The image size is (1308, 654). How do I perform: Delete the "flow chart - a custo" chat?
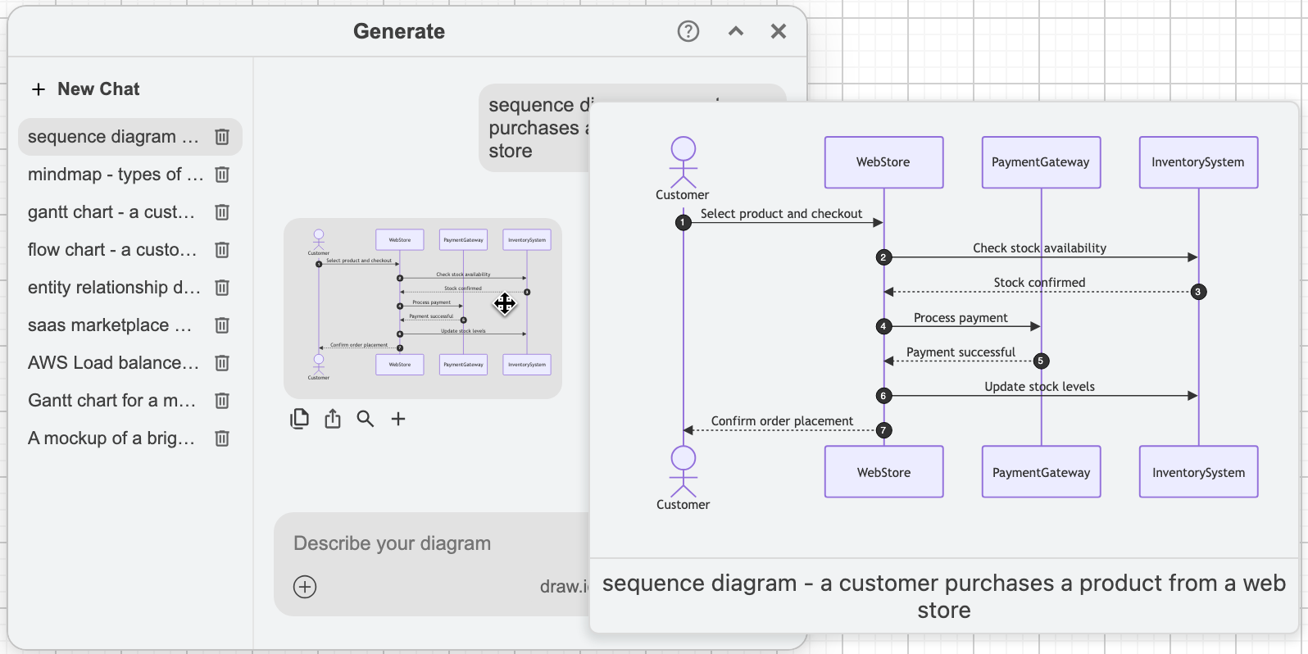click(x=221, y=250)
